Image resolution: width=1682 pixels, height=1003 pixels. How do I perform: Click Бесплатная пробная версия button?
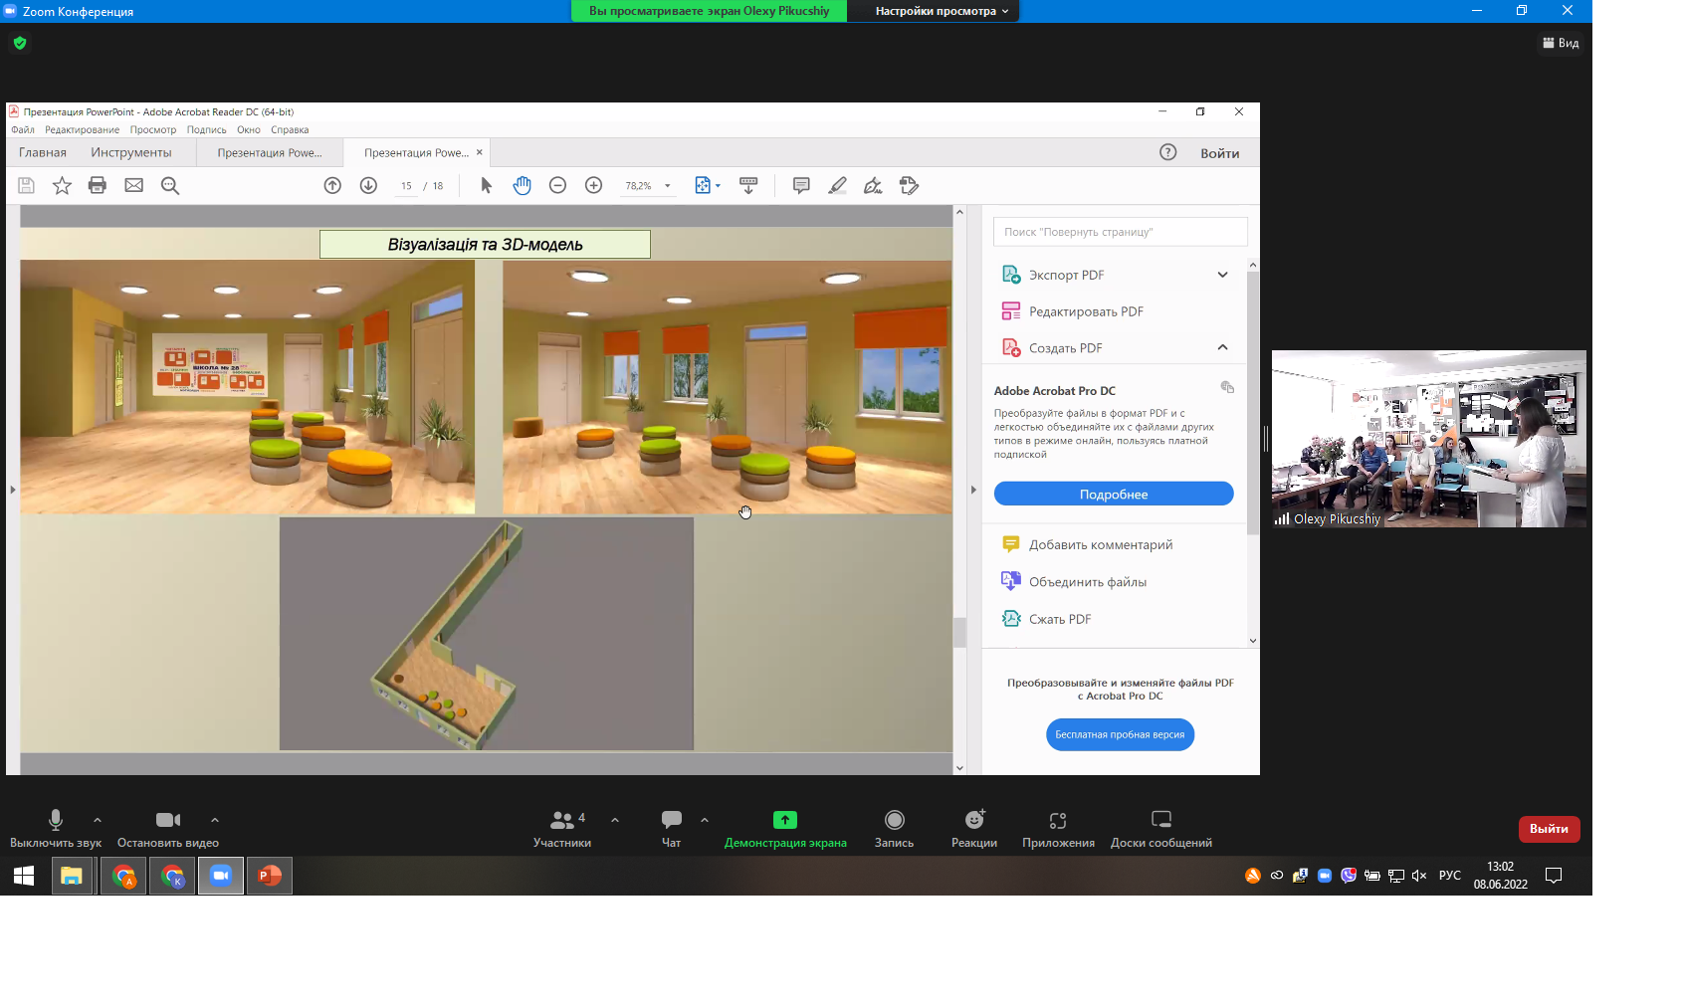(x=1120, y=734)
